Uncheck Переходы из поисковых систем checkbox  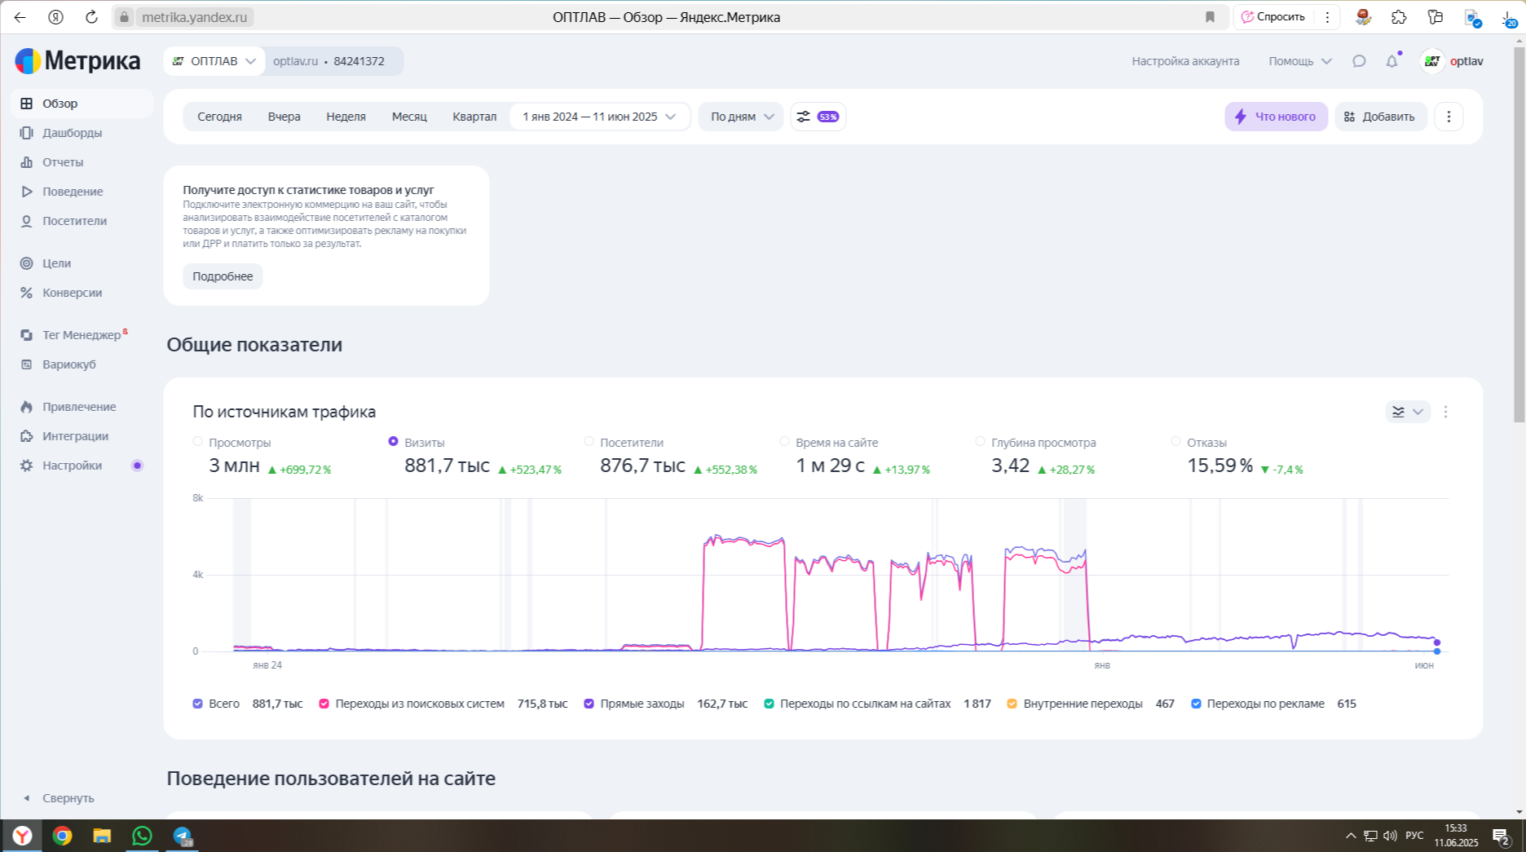(x=324, y=704)
